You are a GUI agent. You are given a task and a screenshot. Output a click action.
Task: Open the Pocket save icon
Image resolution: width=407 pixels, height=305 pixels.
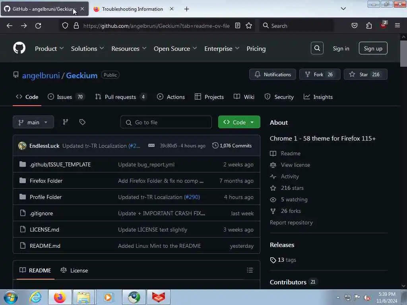(x=355, y=25)
